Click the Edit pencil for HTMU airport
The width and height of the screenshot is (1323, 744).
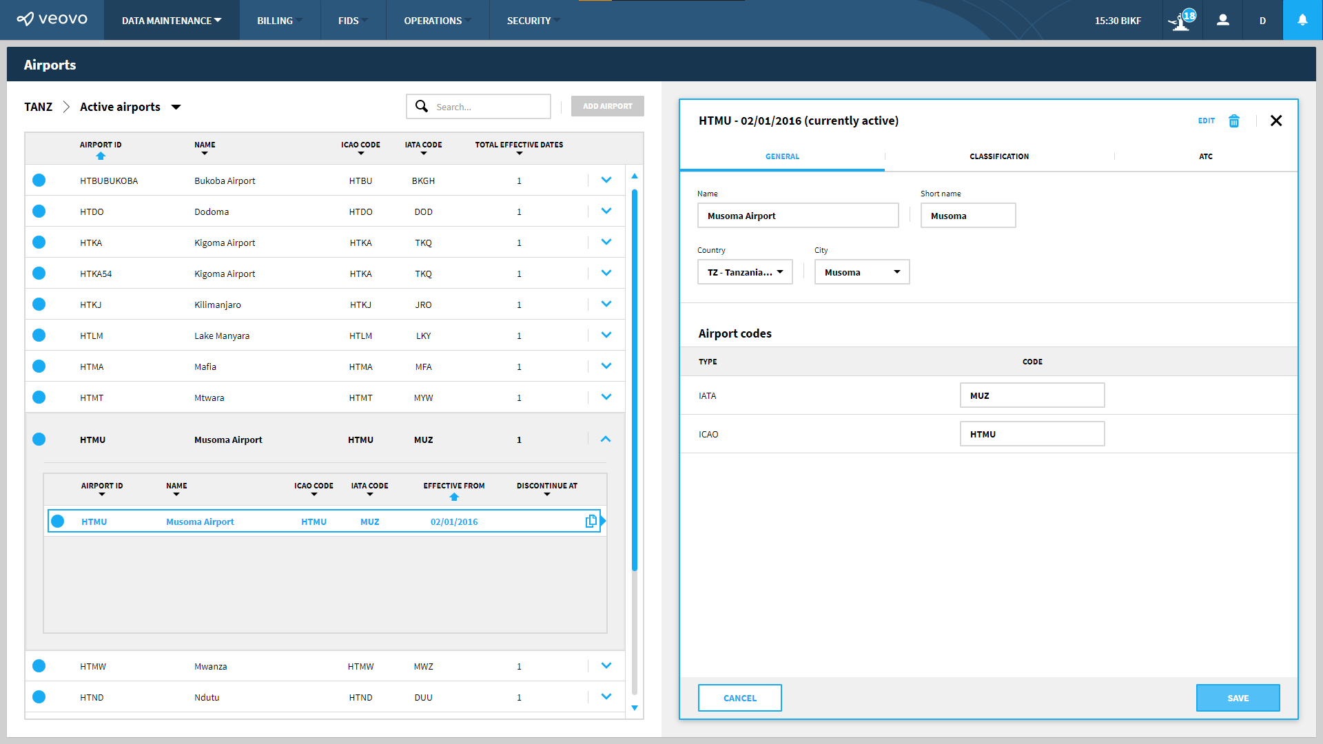(1207, 121)
